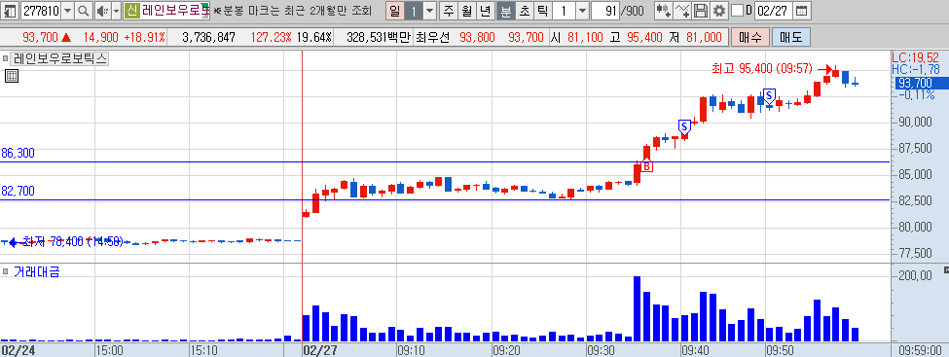Toggle the 레인보우로보틱스 legend square marker
Screen dimensions: 949x357
tap(6, 58)
